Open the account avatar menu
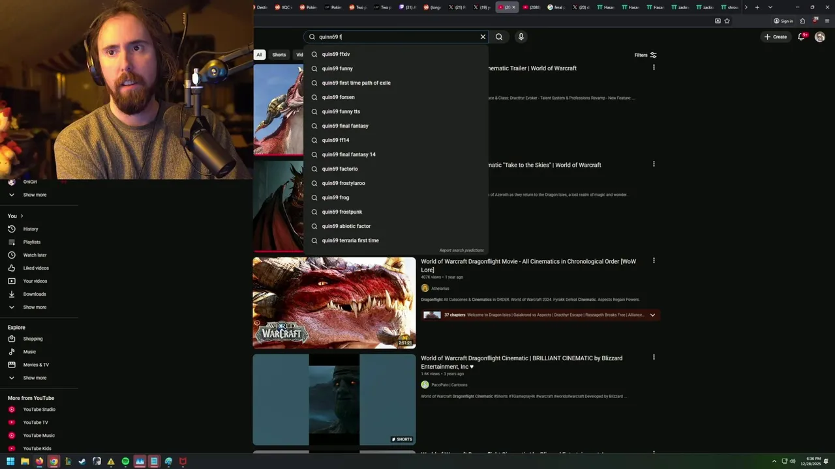The height and width of the screenshot is (469, 835). pos(820,37)
